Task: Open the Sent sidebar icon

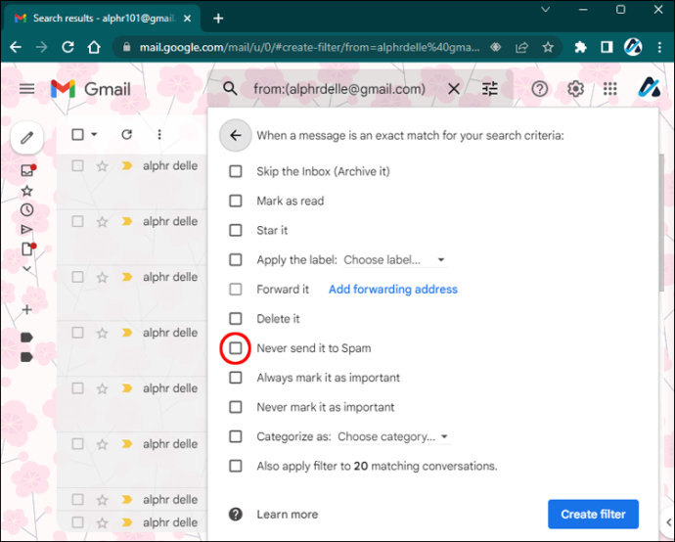Action: coord(26,230)
